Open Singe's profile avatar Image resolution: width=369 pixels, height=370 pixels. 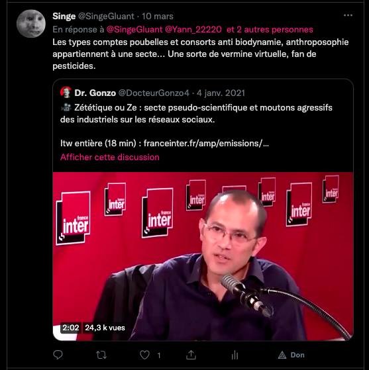click(31, 24)
